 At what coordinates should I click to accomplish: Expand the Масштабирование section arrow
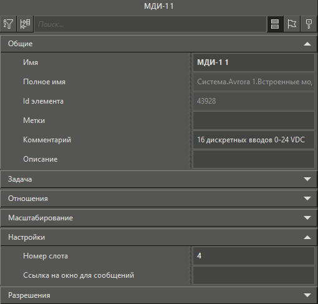point(307,218)
